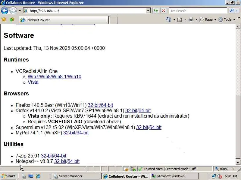Focus the Live Search box
This screenshot has height=180, width=241.
pos(198,11)
